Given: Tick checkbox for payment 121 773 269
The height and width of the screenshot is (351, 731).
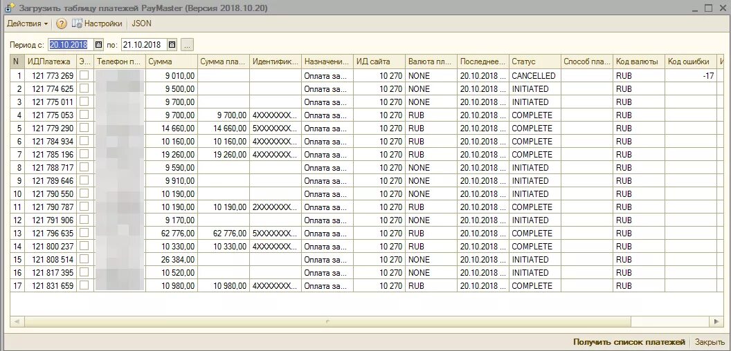Looking at the screenshot, I should 84,75.
